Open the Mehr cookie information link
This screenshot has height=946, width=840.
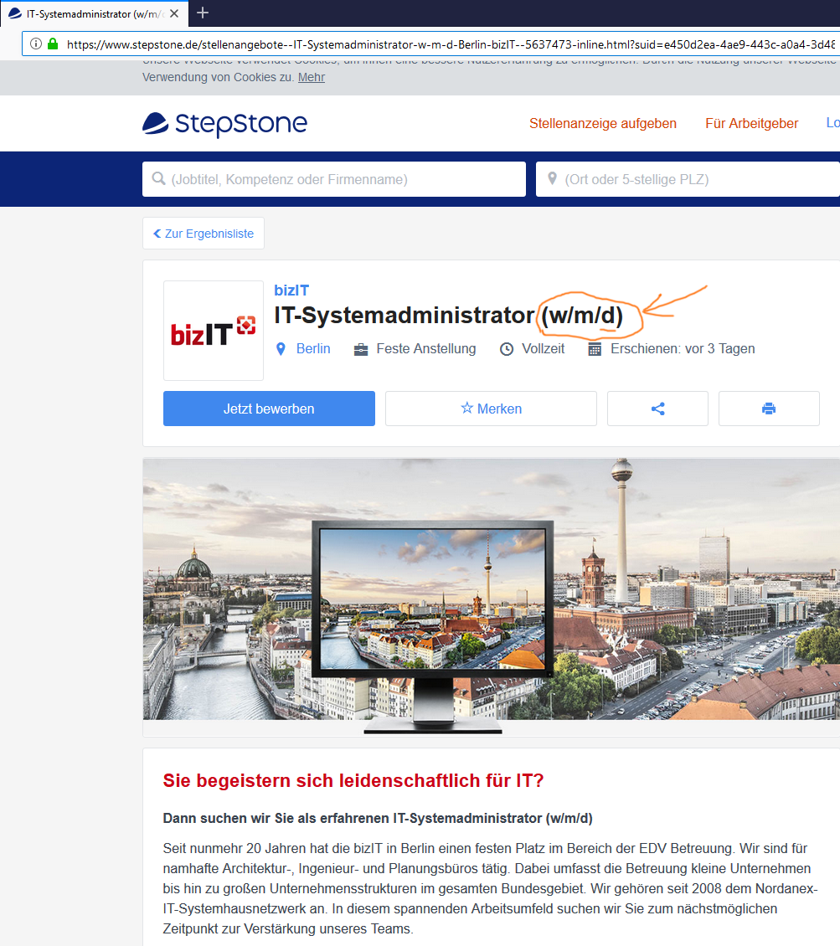312,77
